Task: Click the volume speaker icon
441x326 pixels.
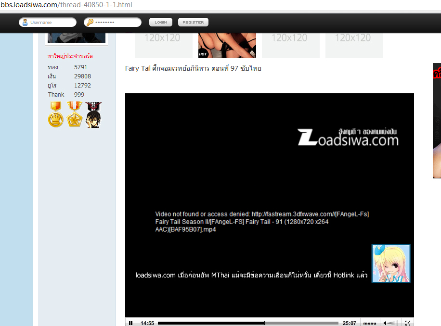Action: pos(385,323)
